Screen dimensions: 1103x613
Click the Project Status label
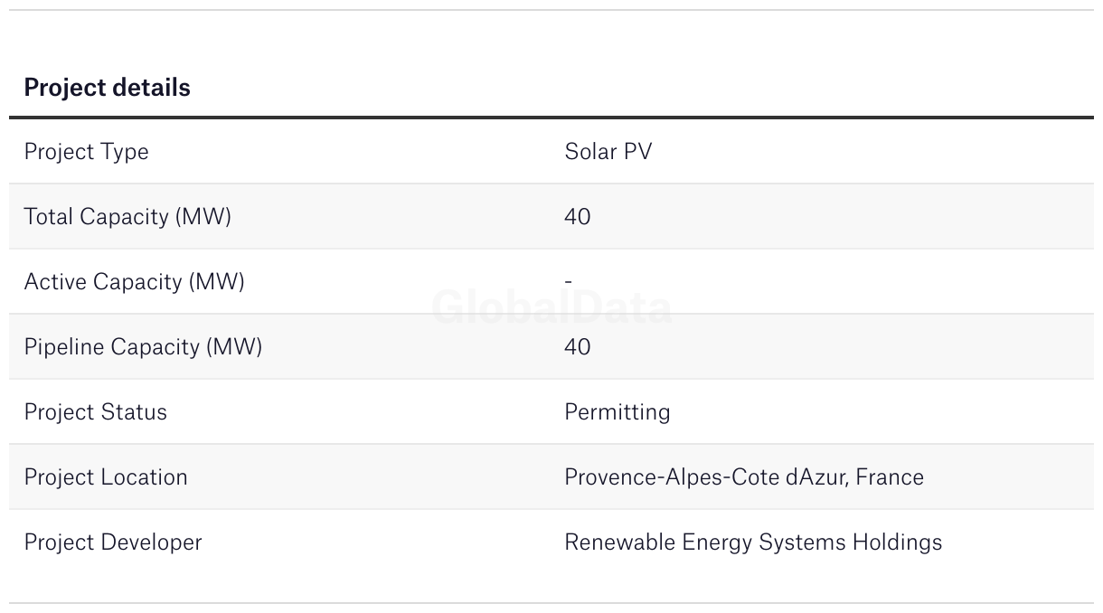coord(95,412)
